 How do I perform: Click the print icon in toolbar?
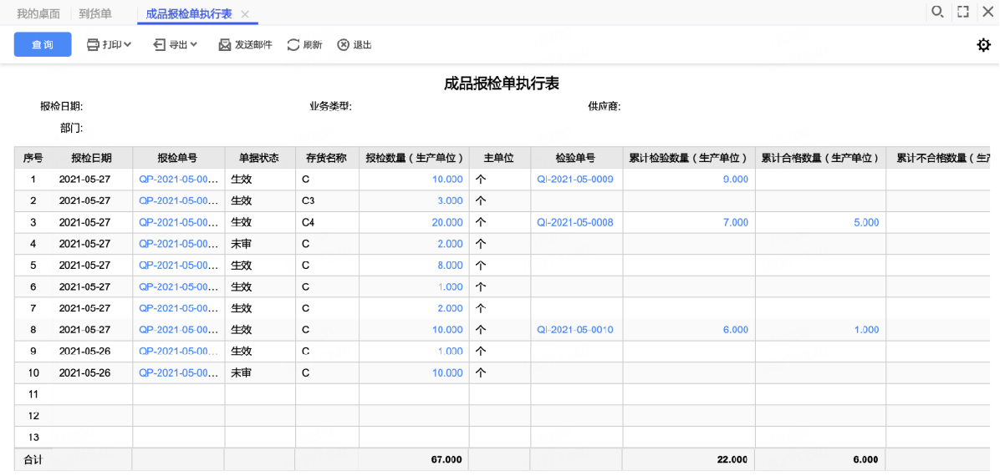click(x=93, y=44)
